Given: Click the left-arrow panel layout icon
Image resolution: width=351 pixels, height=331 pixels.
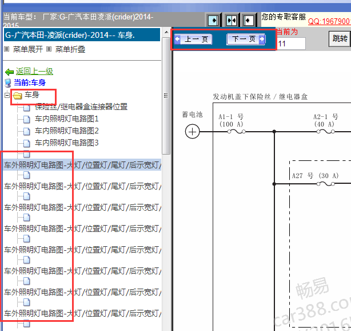Looking at the screenshot, I should 249,21.
